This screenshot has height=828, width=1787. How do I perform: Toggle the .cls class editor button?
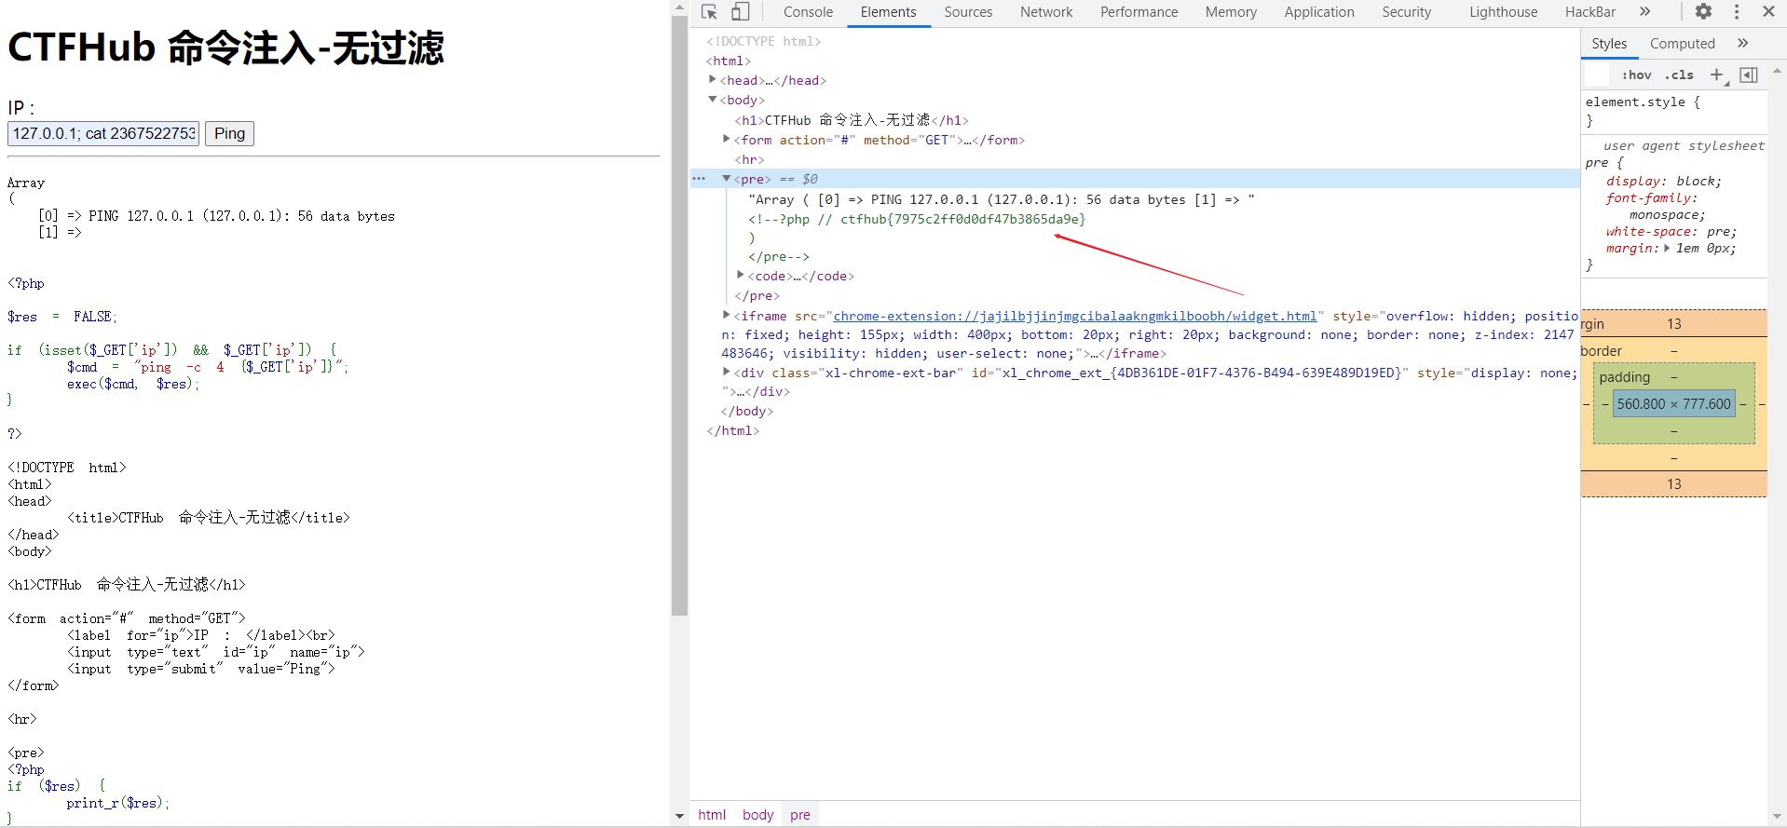1680,75
